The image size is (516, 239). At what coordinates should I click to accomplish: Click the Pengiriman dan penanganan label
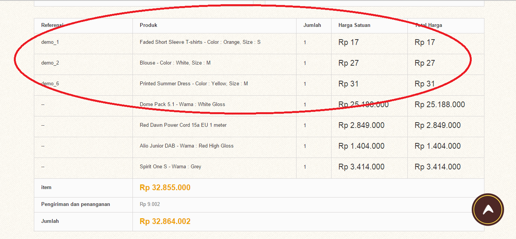(75, 204)
